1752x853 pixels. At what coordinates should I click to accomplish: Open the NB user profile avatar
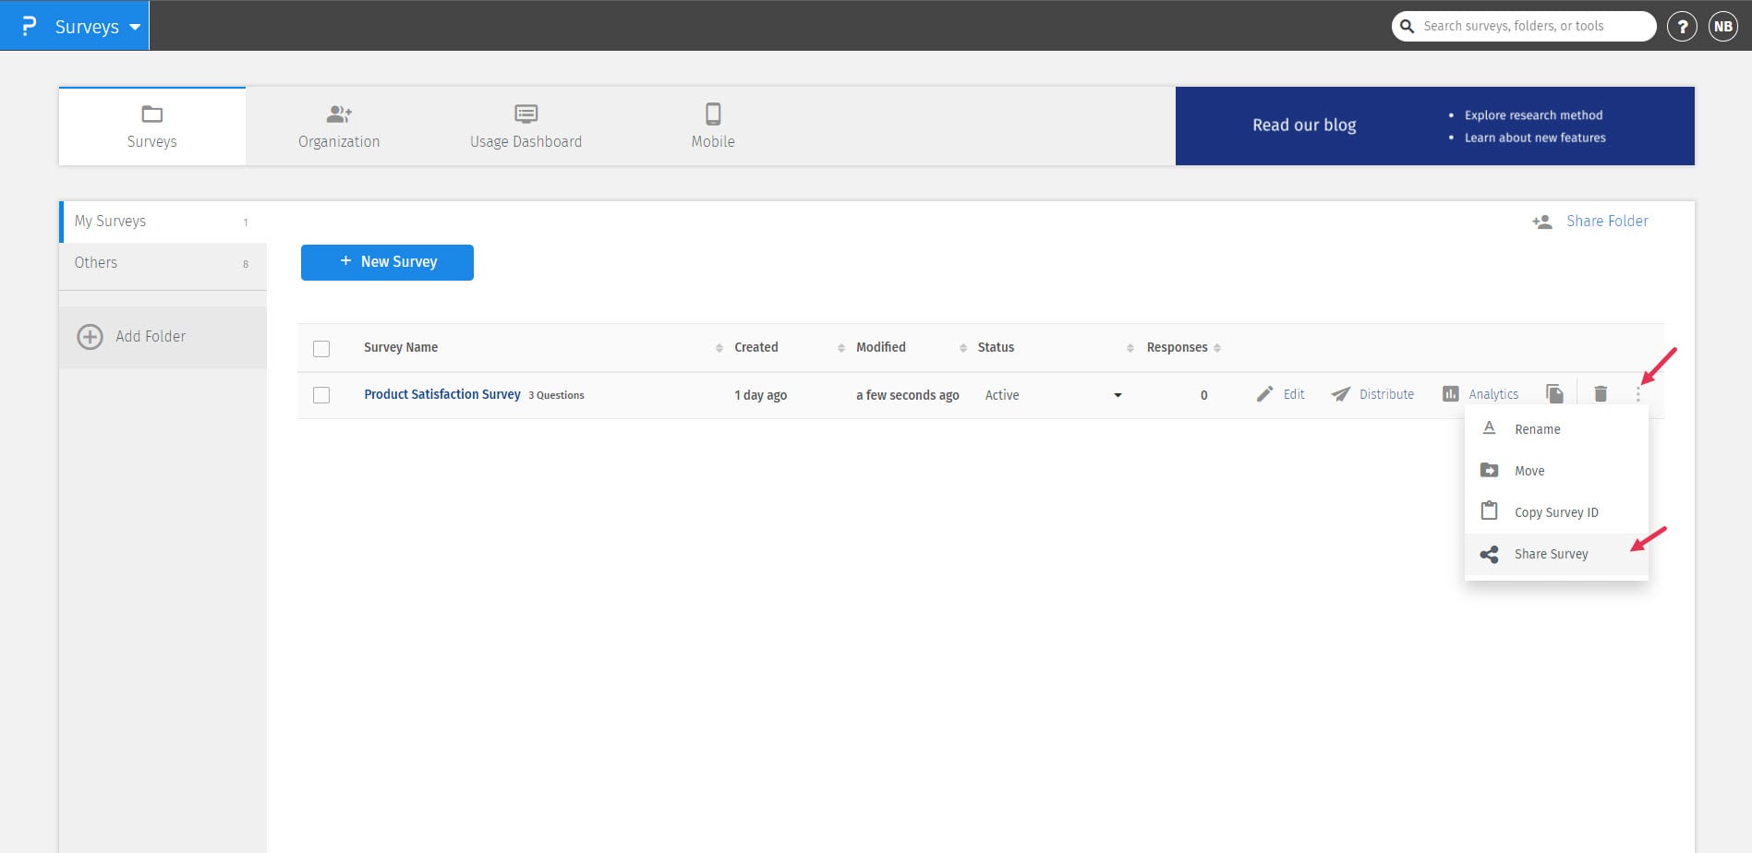click(1723, 27)
